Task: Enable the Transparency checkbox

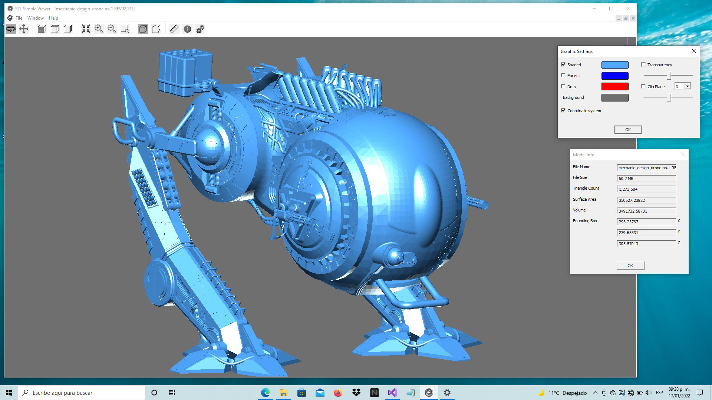Action: pos(643,64)
